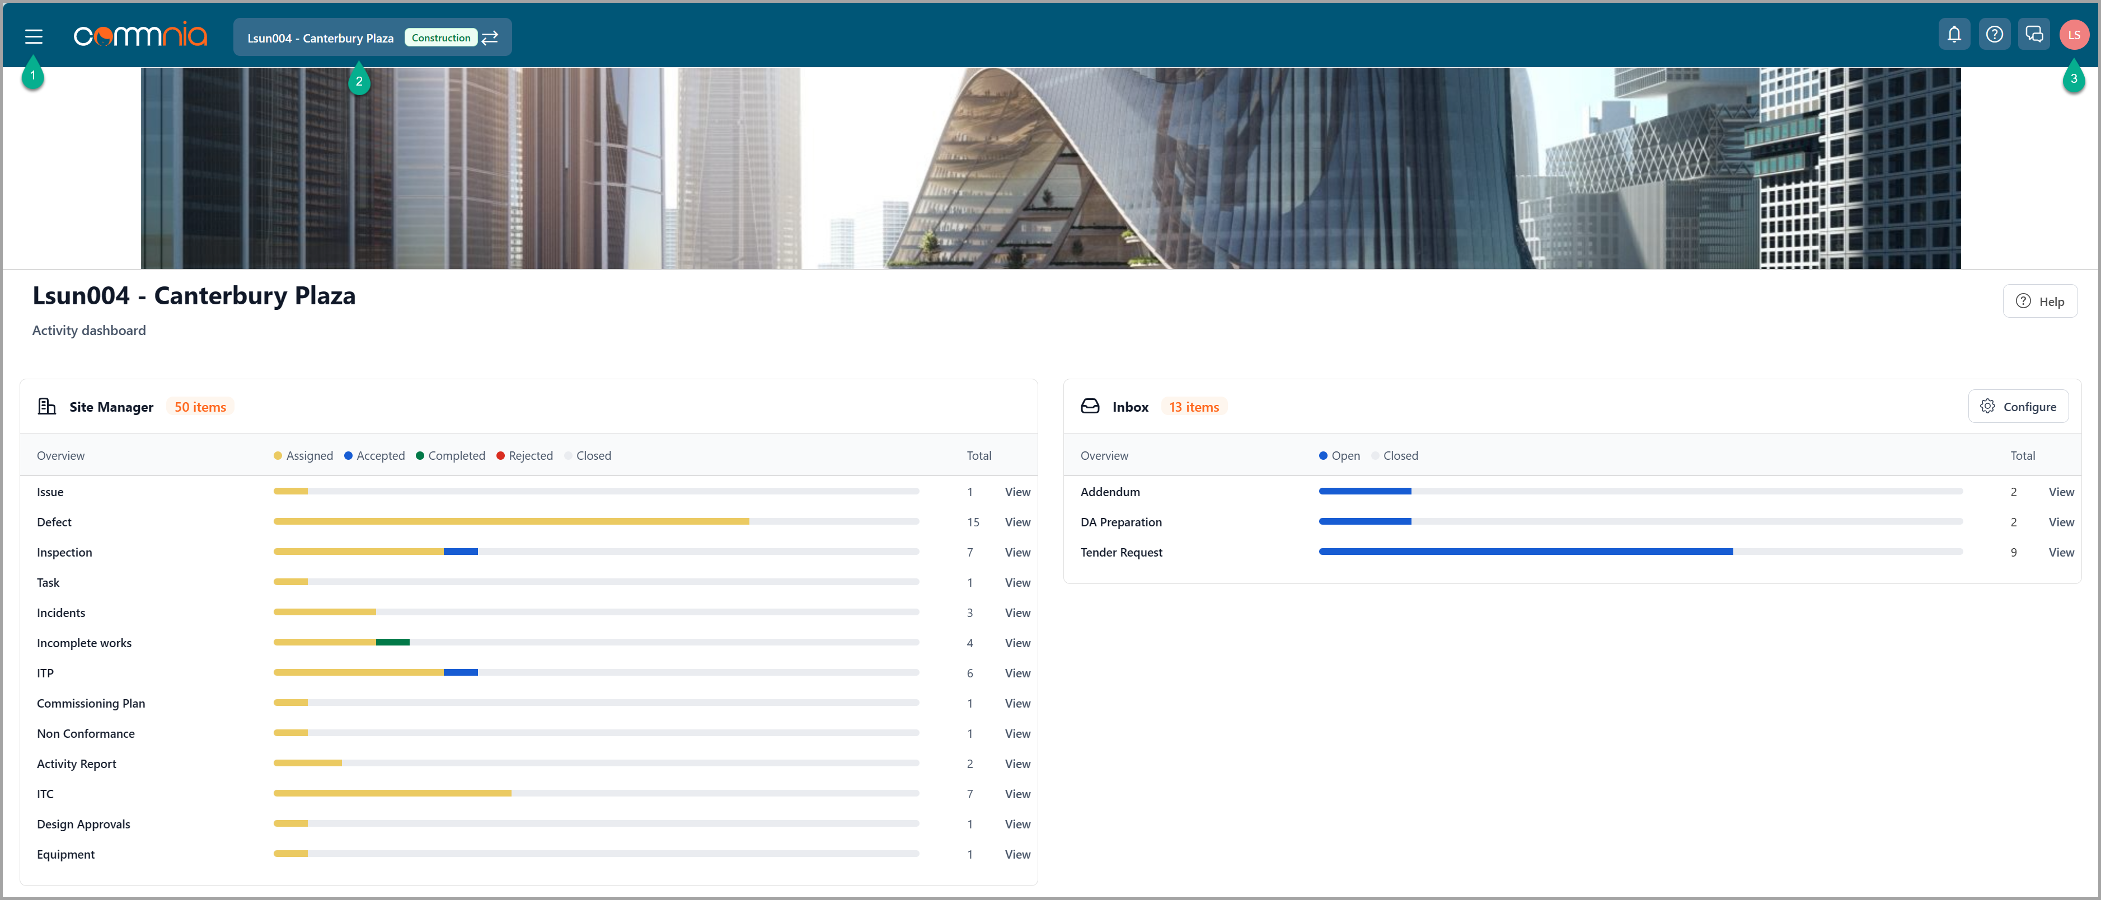Open the LS user avatar menu
2101x900 pixels.
(2073, 35)
